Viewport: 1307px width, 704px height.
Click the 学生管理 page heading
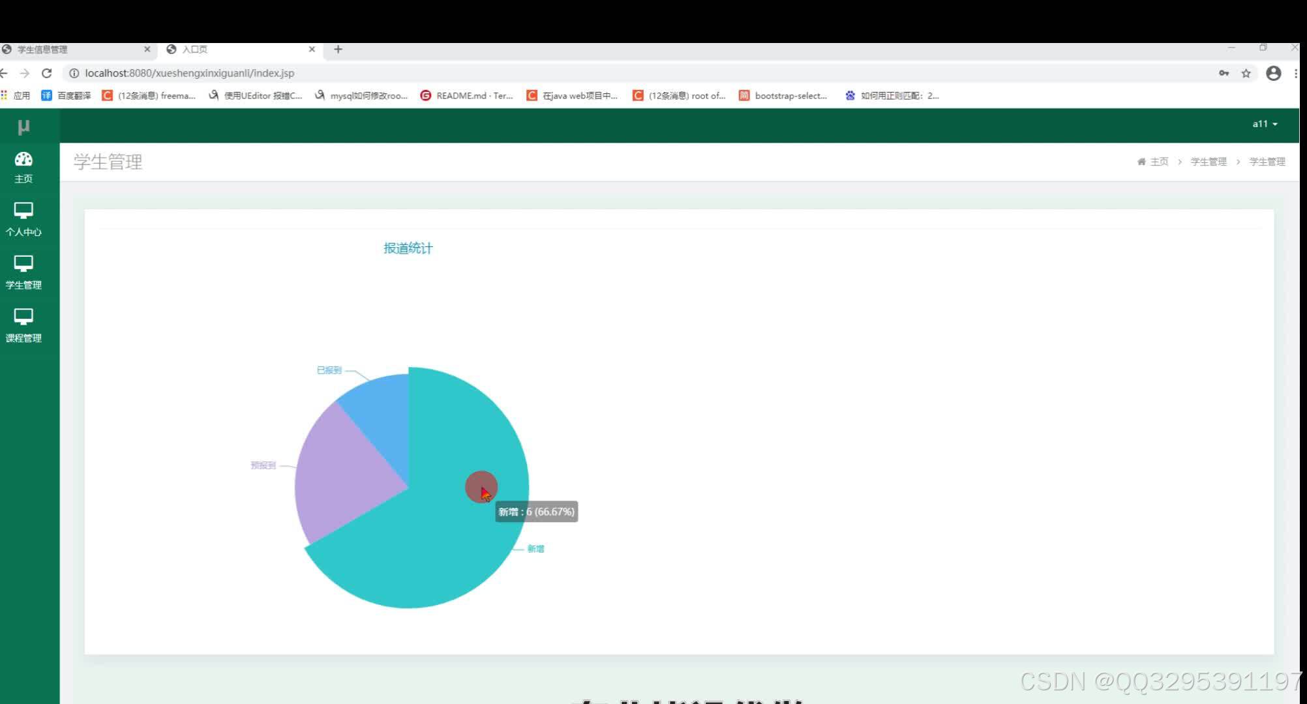pos(108,162)
